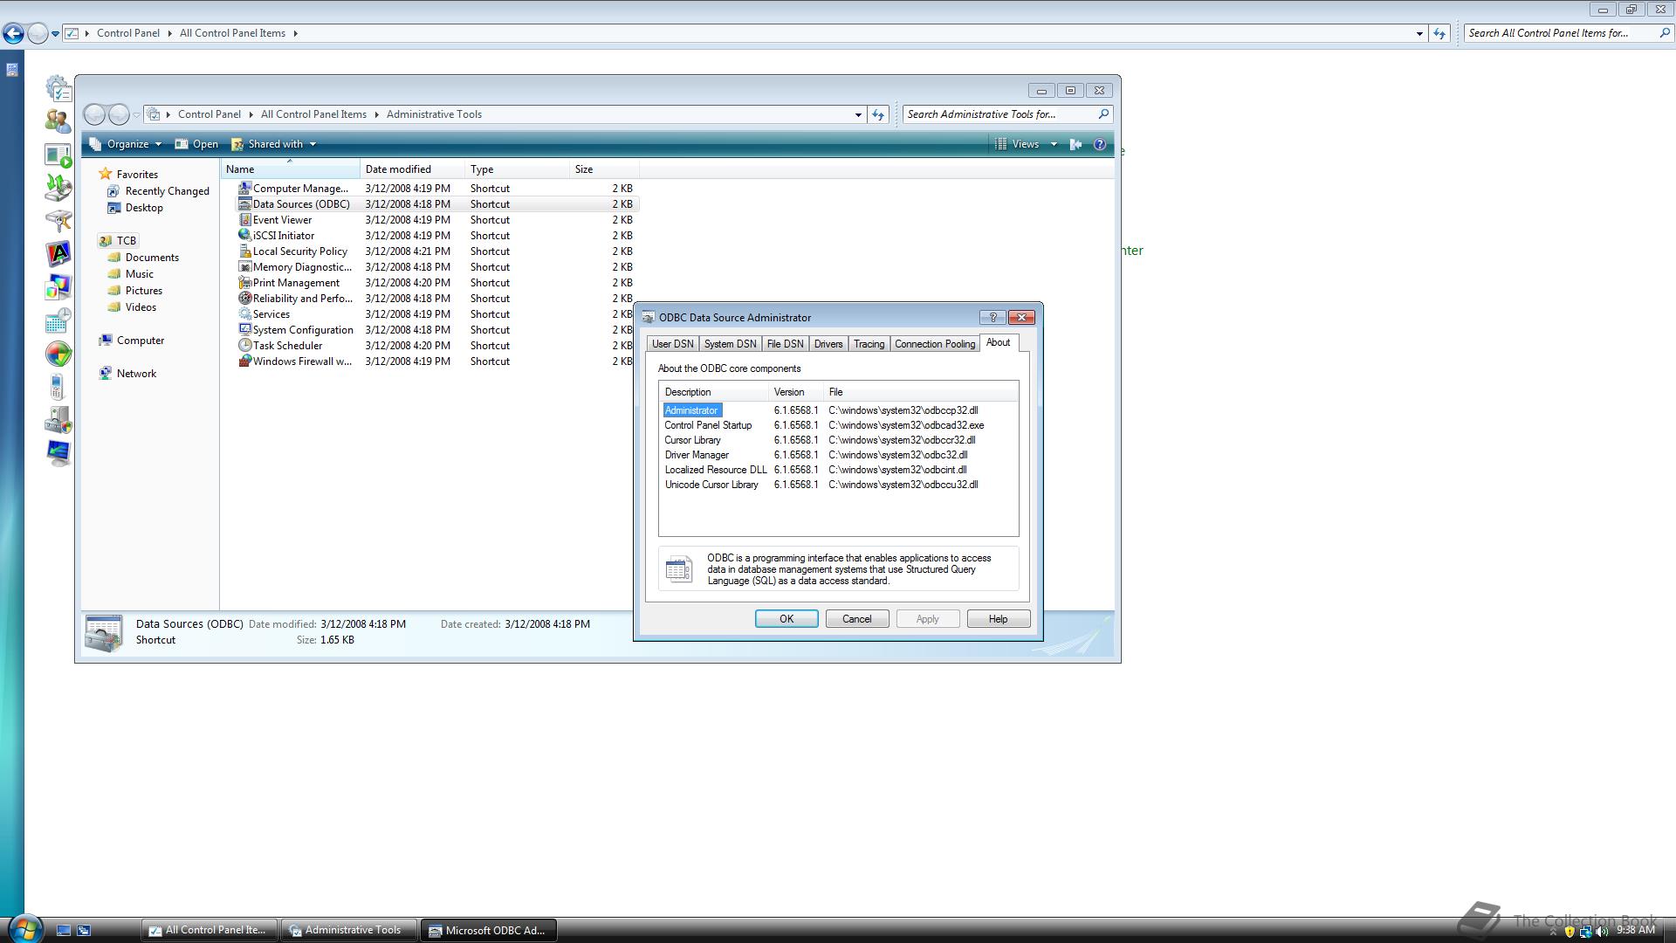Click the Local Security Policy lock icon

tap(245, 251)
